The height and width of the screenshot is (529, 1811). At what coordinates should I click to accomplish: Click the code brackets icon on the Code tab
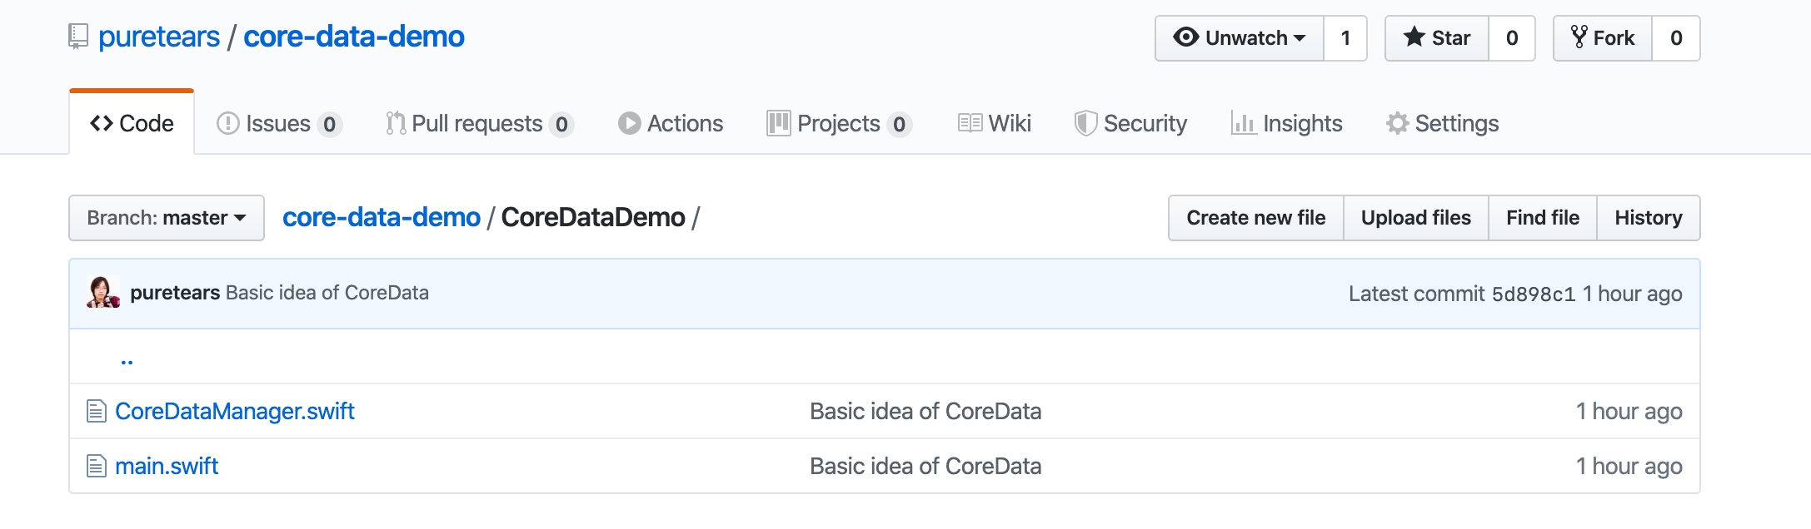pyautogui.click(x=102, y=123)
